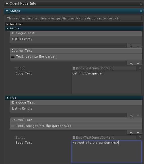This screenshot has height=164, width=144.
Task: Remove item from Active Dialogue Text list
Action: pos(138,46)
